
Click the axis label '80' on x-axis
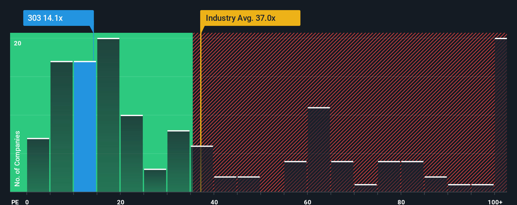click(x=401, y=202)
